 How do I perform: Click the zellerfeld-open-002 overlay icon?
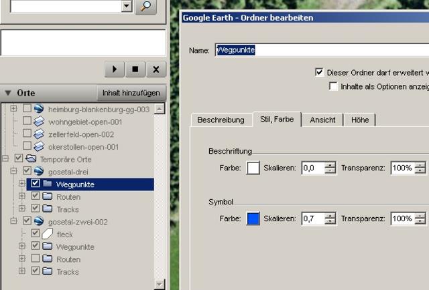(39, 134)
